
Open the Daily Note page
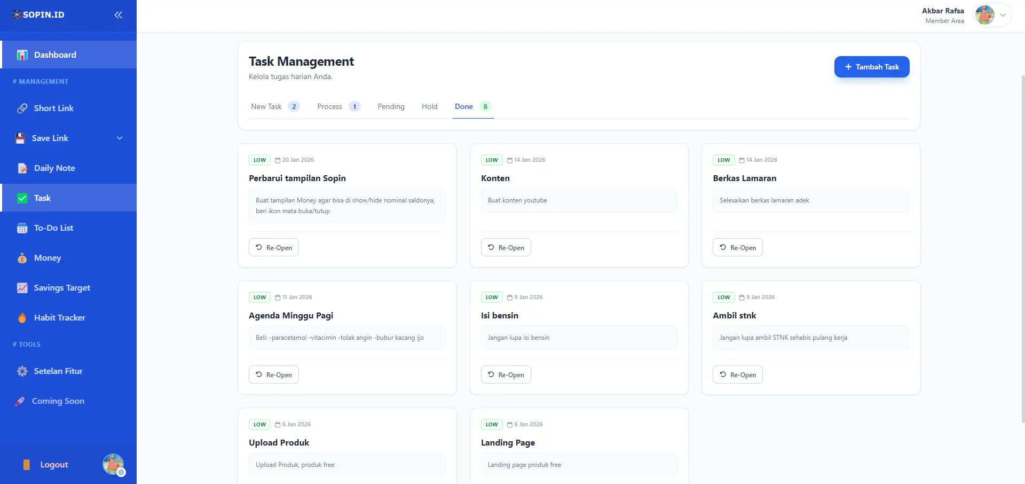[68, 168]
